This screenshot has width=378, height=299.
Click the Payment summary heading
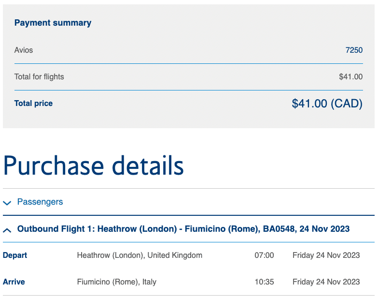coord(53,23)
